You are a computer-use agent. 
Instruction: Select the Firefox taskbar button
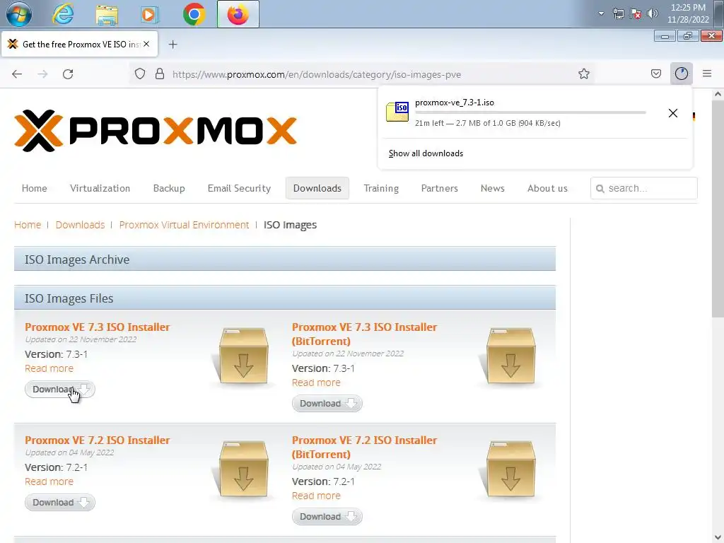click(238, 14)
